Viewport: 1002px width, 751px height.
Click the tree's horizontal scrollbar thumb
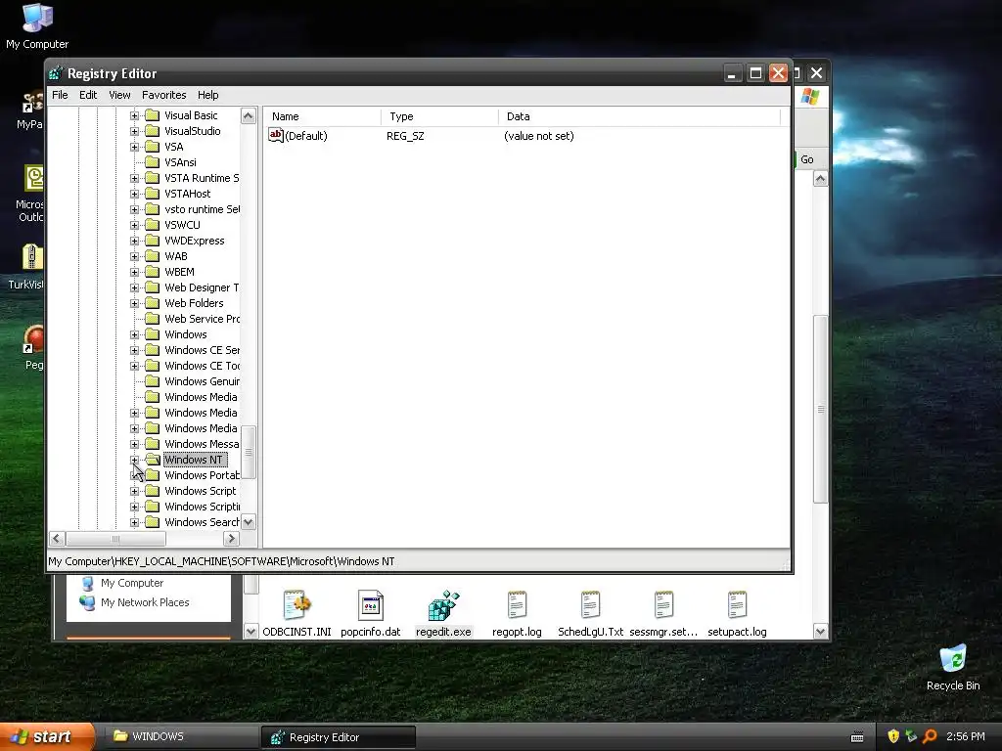pos(115,539)
